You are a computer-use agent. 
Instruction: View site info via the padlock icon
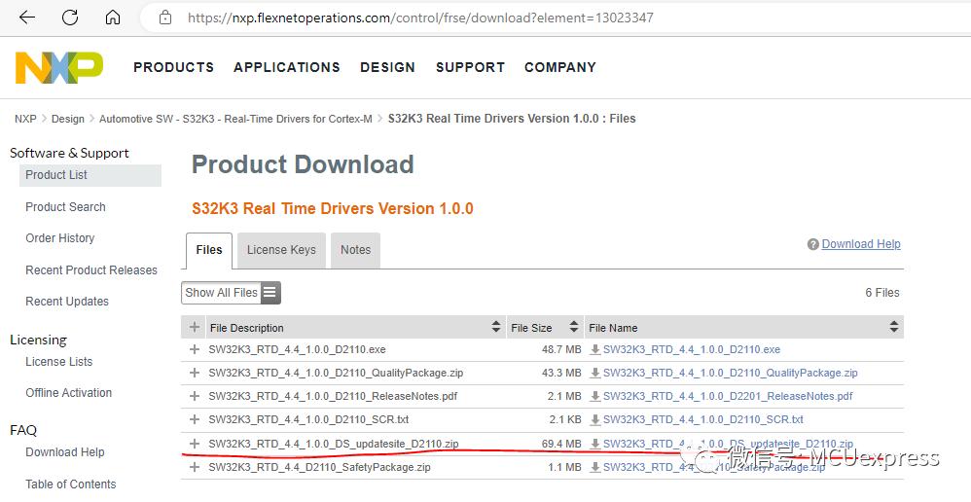[x=164, y=18]
